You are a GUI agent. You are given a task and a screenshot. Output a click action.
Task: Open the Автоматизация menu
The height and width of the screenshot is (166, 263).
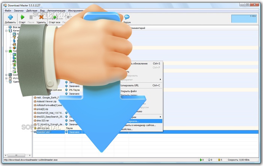56,11
